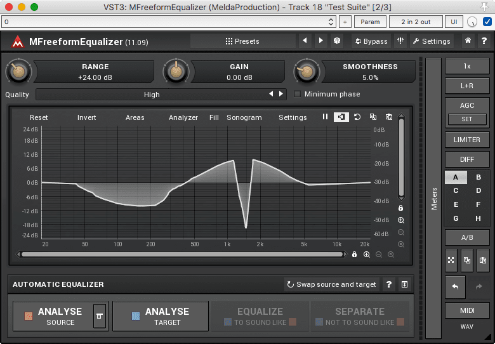This screenshot has height=344, width=495.
Task: Toggle the Bypass button
Action: [370, 41]
